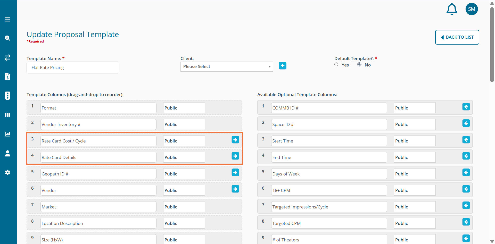
Task: Open the SM user avatar menu
Action: pos(472,9)
